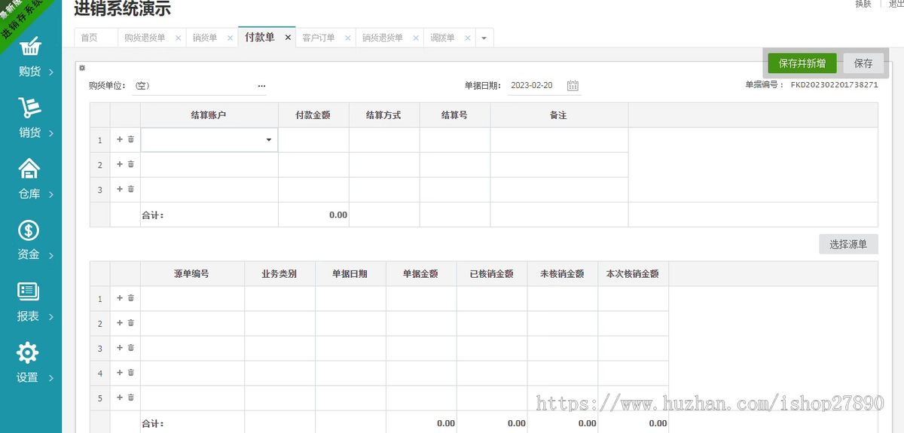Click the 保存 button
The width and height of the screenshot is (904, 433).
tap(863, 63)
